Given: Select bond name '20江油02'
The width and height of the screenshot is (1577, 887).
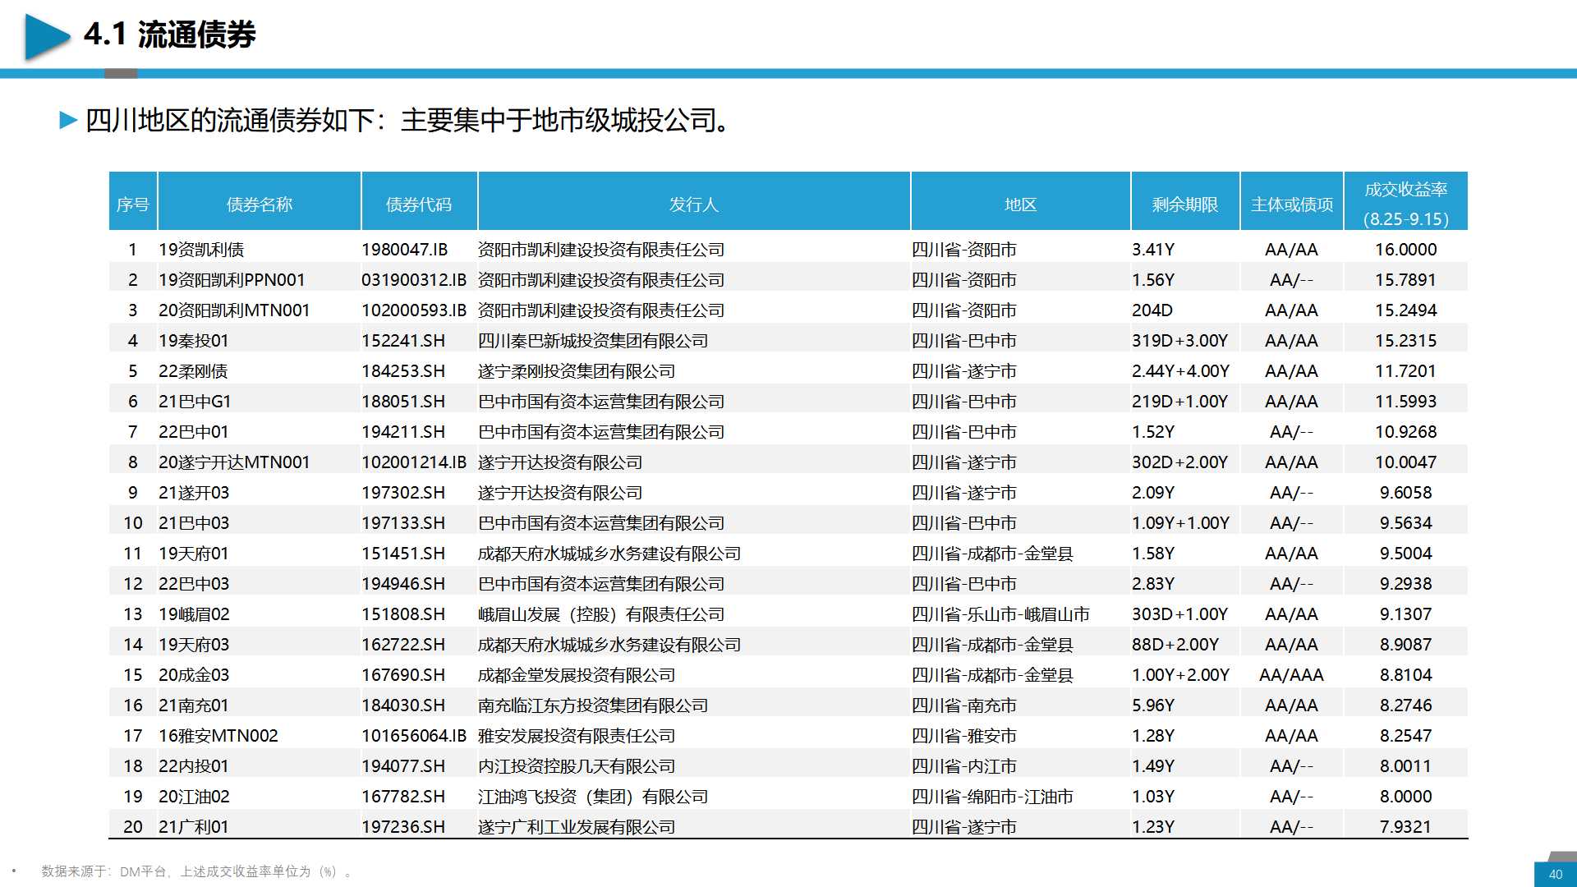Looking at the screenshot, I should [x=194, y=797].
